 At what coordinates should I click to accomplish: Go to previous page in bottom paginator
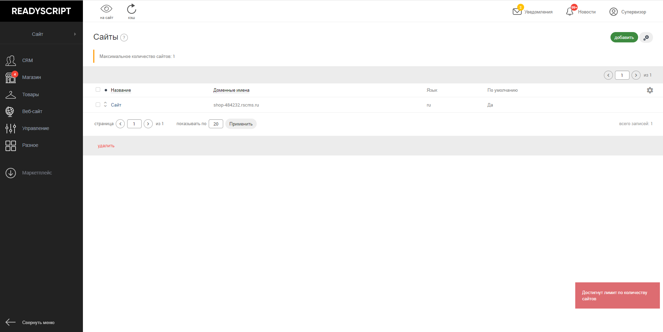point(120,124)
